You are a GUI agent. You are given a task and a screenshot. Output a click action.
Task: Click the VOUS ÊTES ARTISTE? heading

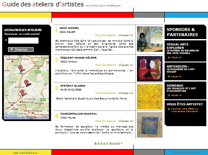pyautogui.click(x=185, y=104)
